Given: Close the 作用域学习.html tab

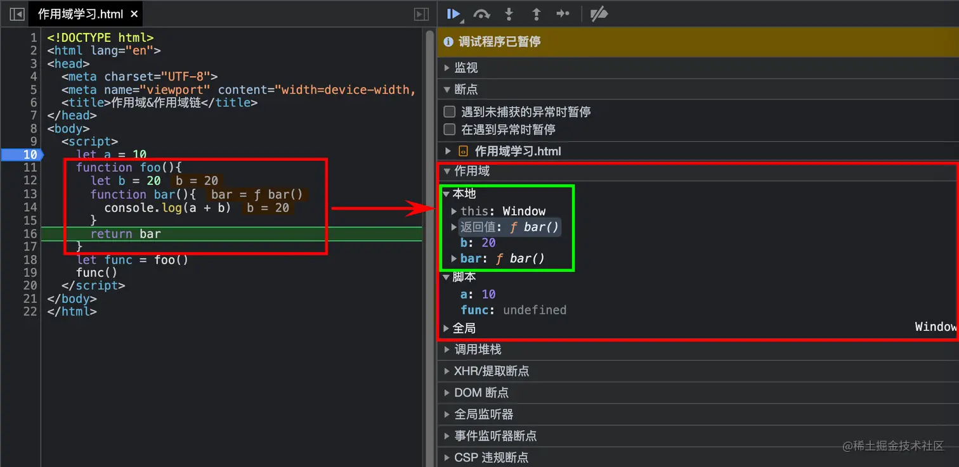Looking at the screenshot, I should coord(134,14).
